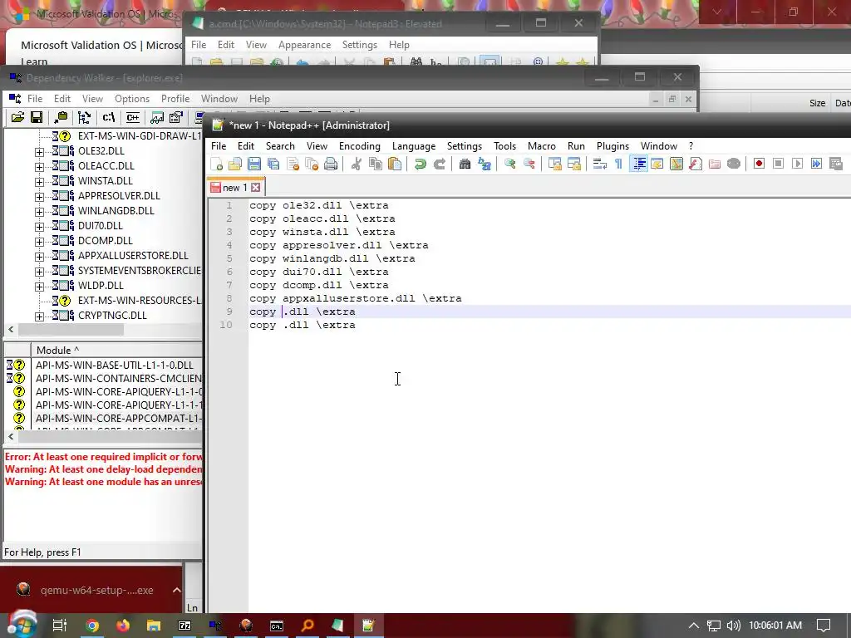Click Open file icon in Notepad++ toolbar

pos(235,164)
